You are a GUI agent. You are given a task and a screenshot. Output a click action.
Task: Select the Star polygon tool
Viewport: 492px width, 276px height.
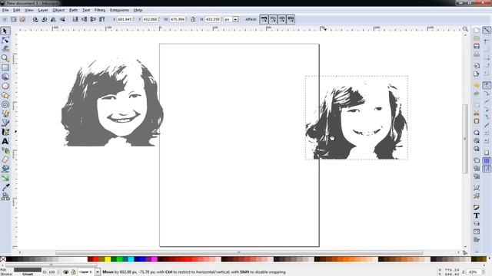tap(5, 95)
